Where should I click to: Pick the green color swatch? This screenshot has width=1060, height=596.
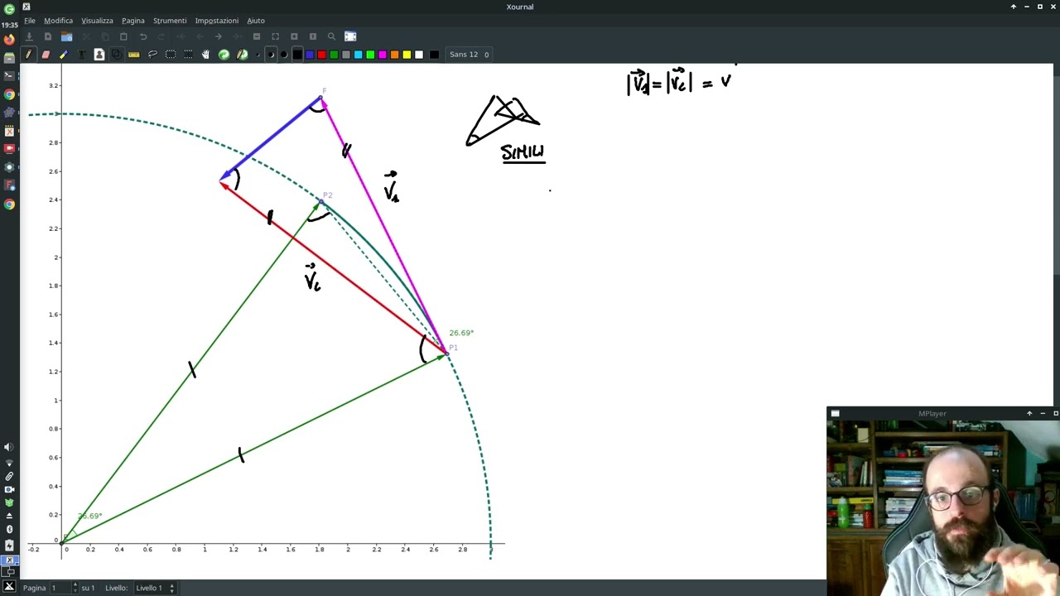click(x=334, y=55)
